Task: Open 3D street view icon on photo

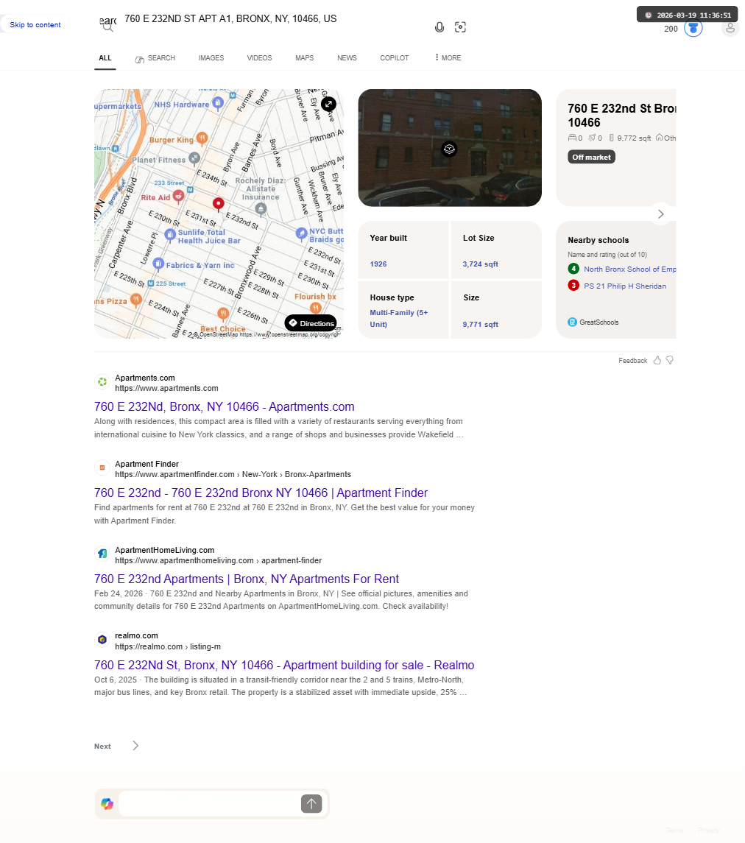Action: [449, 149]
